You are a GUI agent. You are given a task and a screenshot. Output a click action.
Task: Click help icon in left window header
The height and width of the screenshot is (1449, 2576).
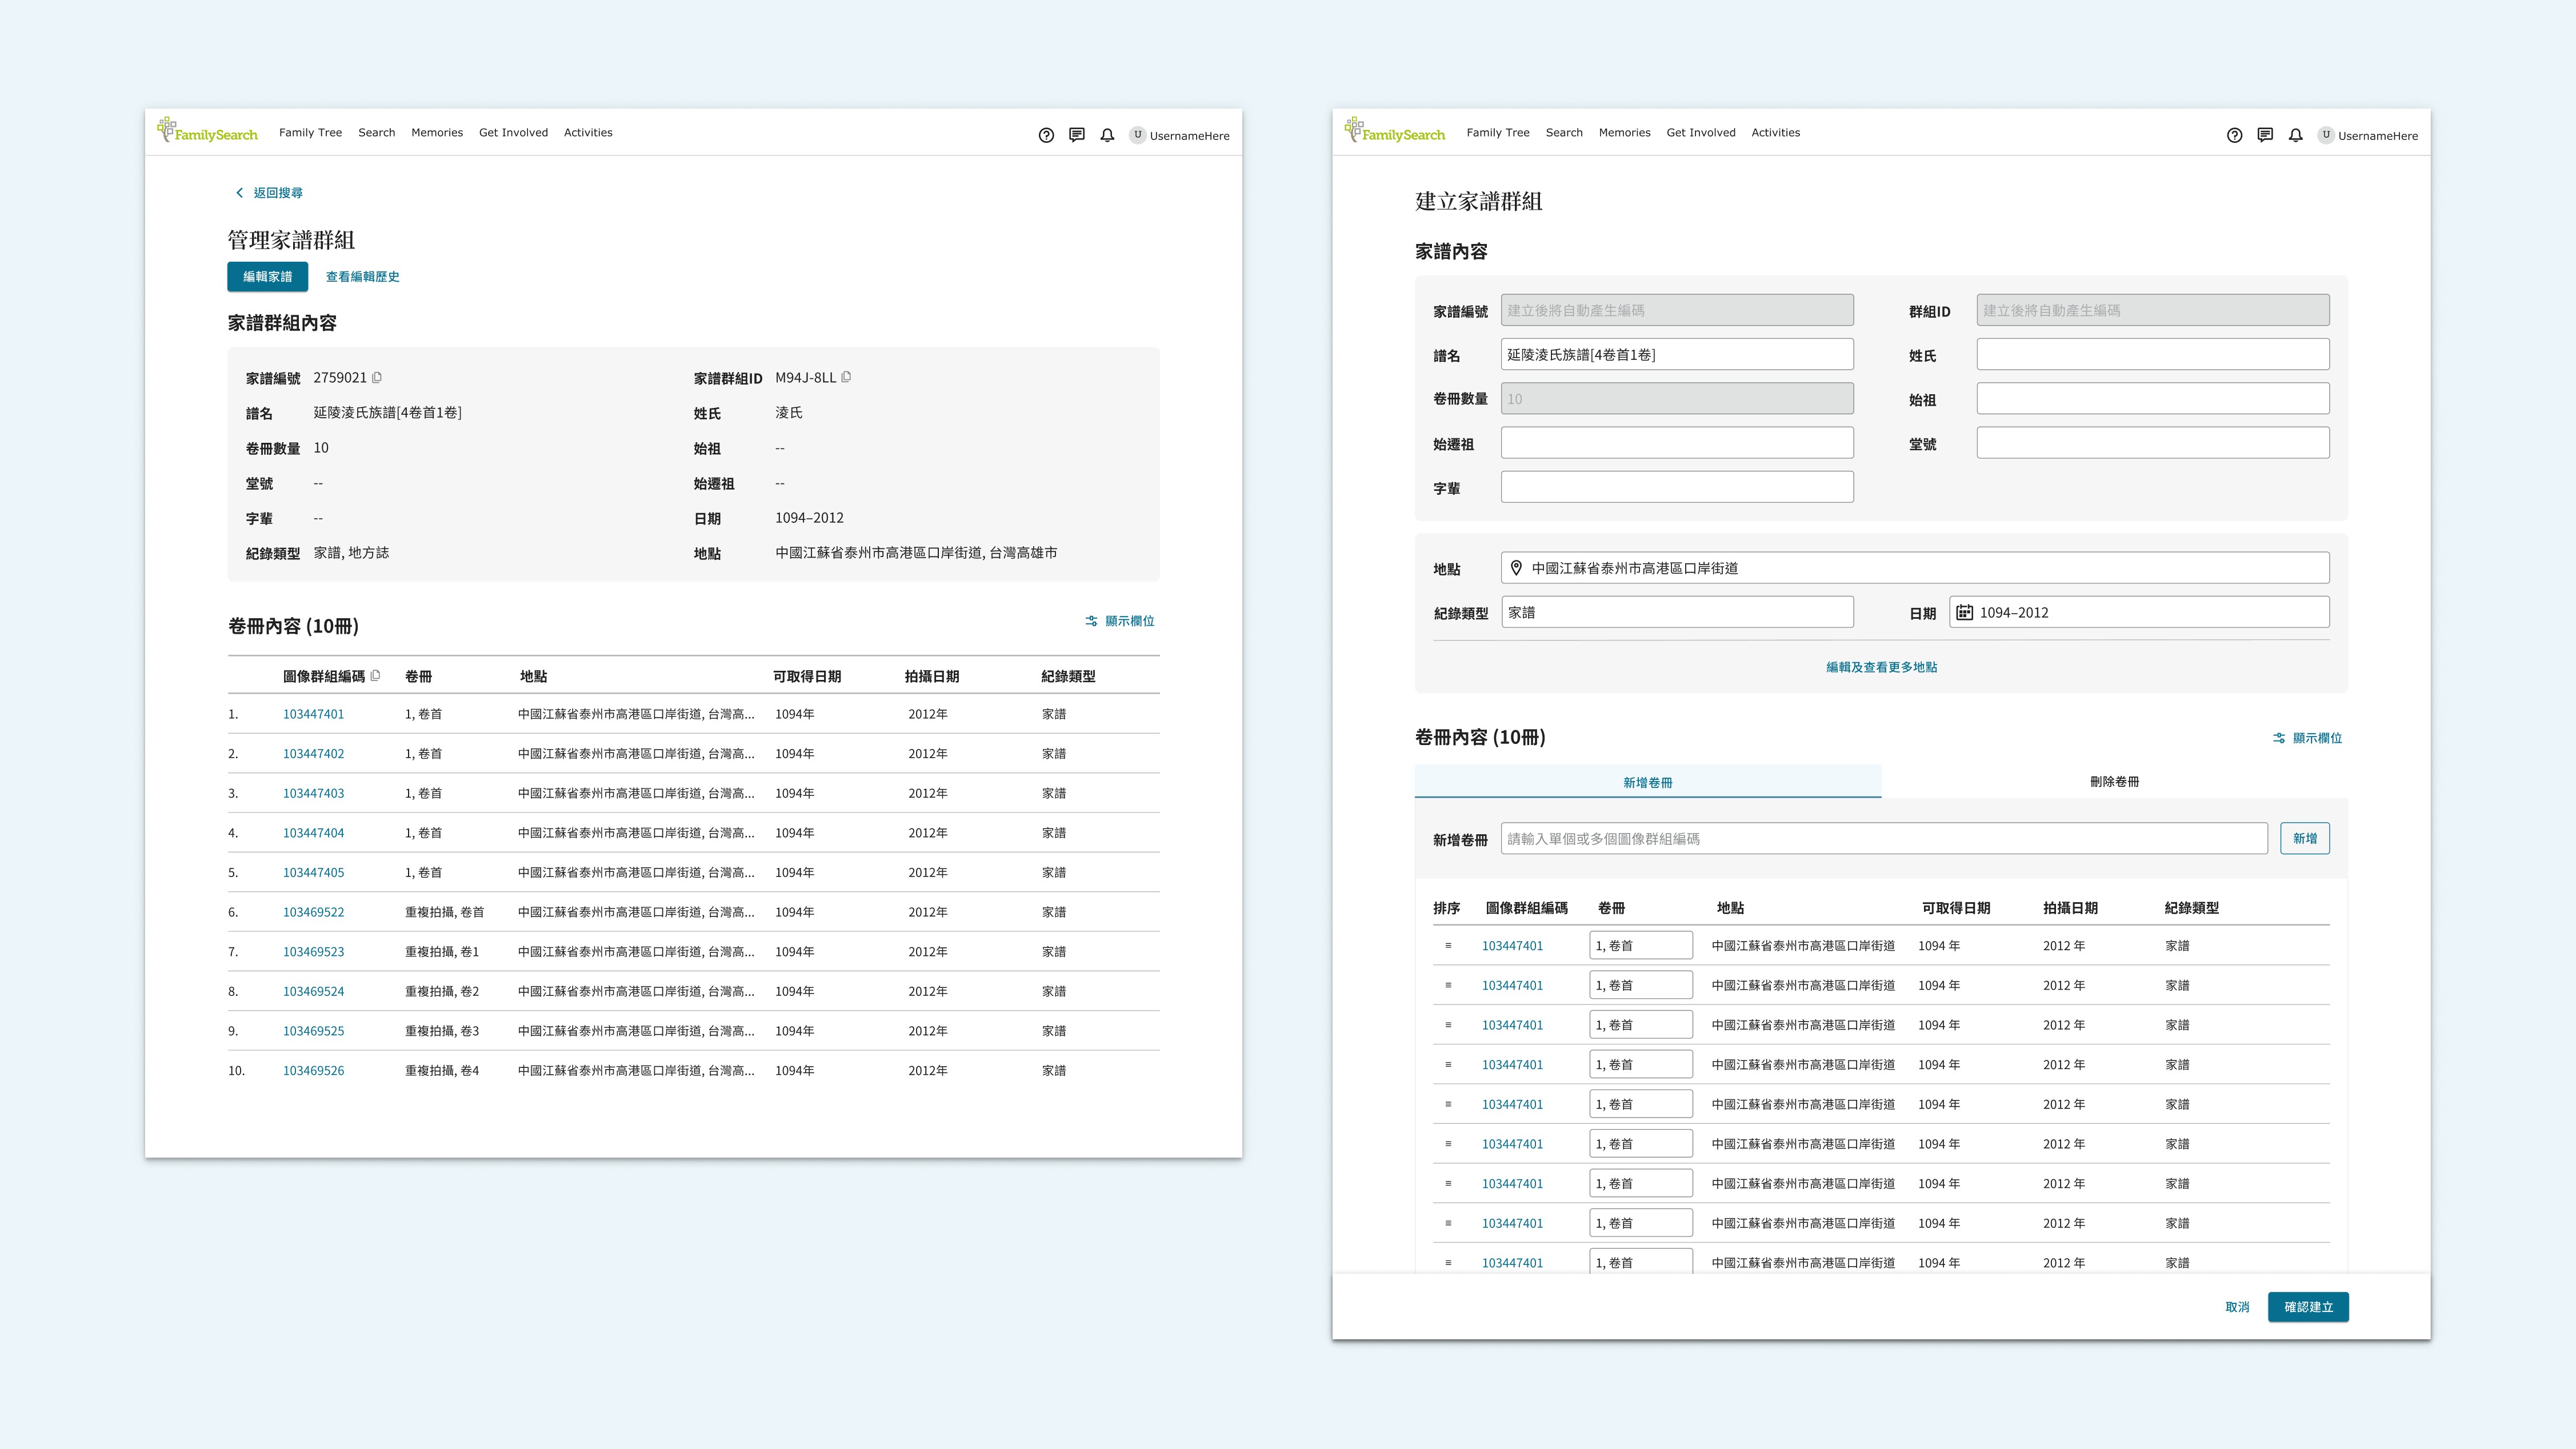click(x=1046, y=135)
